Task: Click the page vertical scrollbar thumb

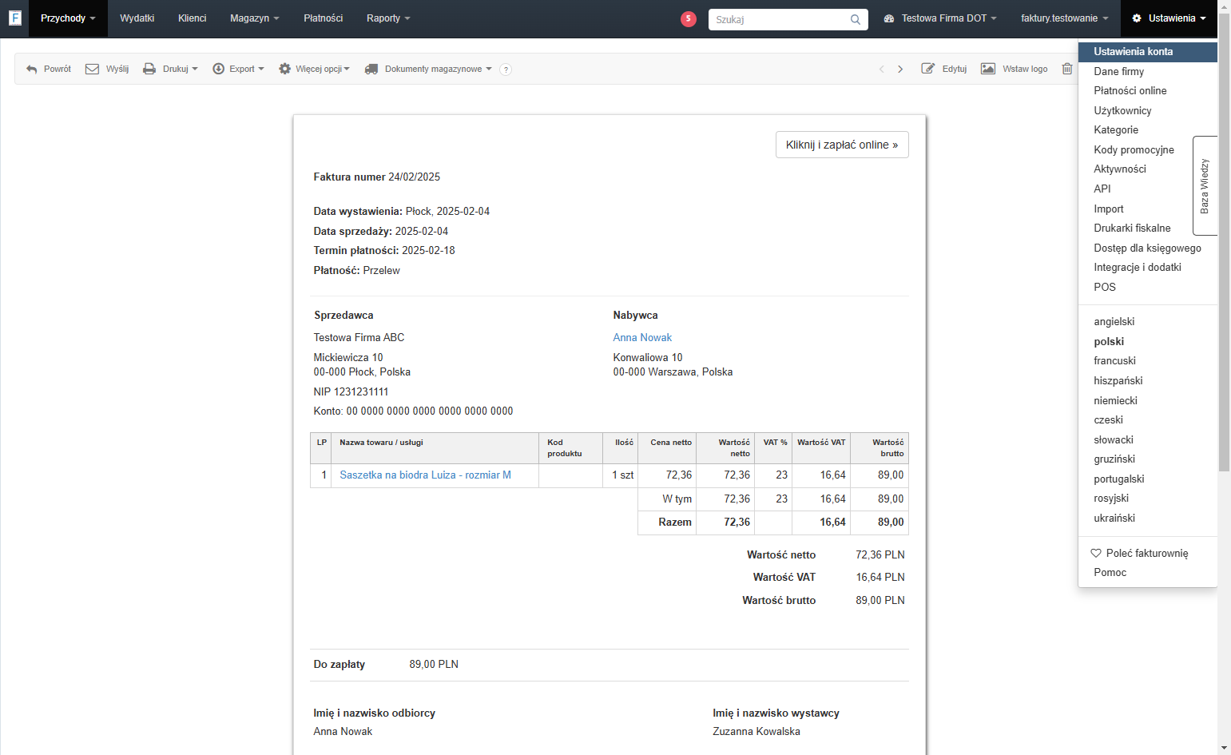Action: click(1224, 242)
